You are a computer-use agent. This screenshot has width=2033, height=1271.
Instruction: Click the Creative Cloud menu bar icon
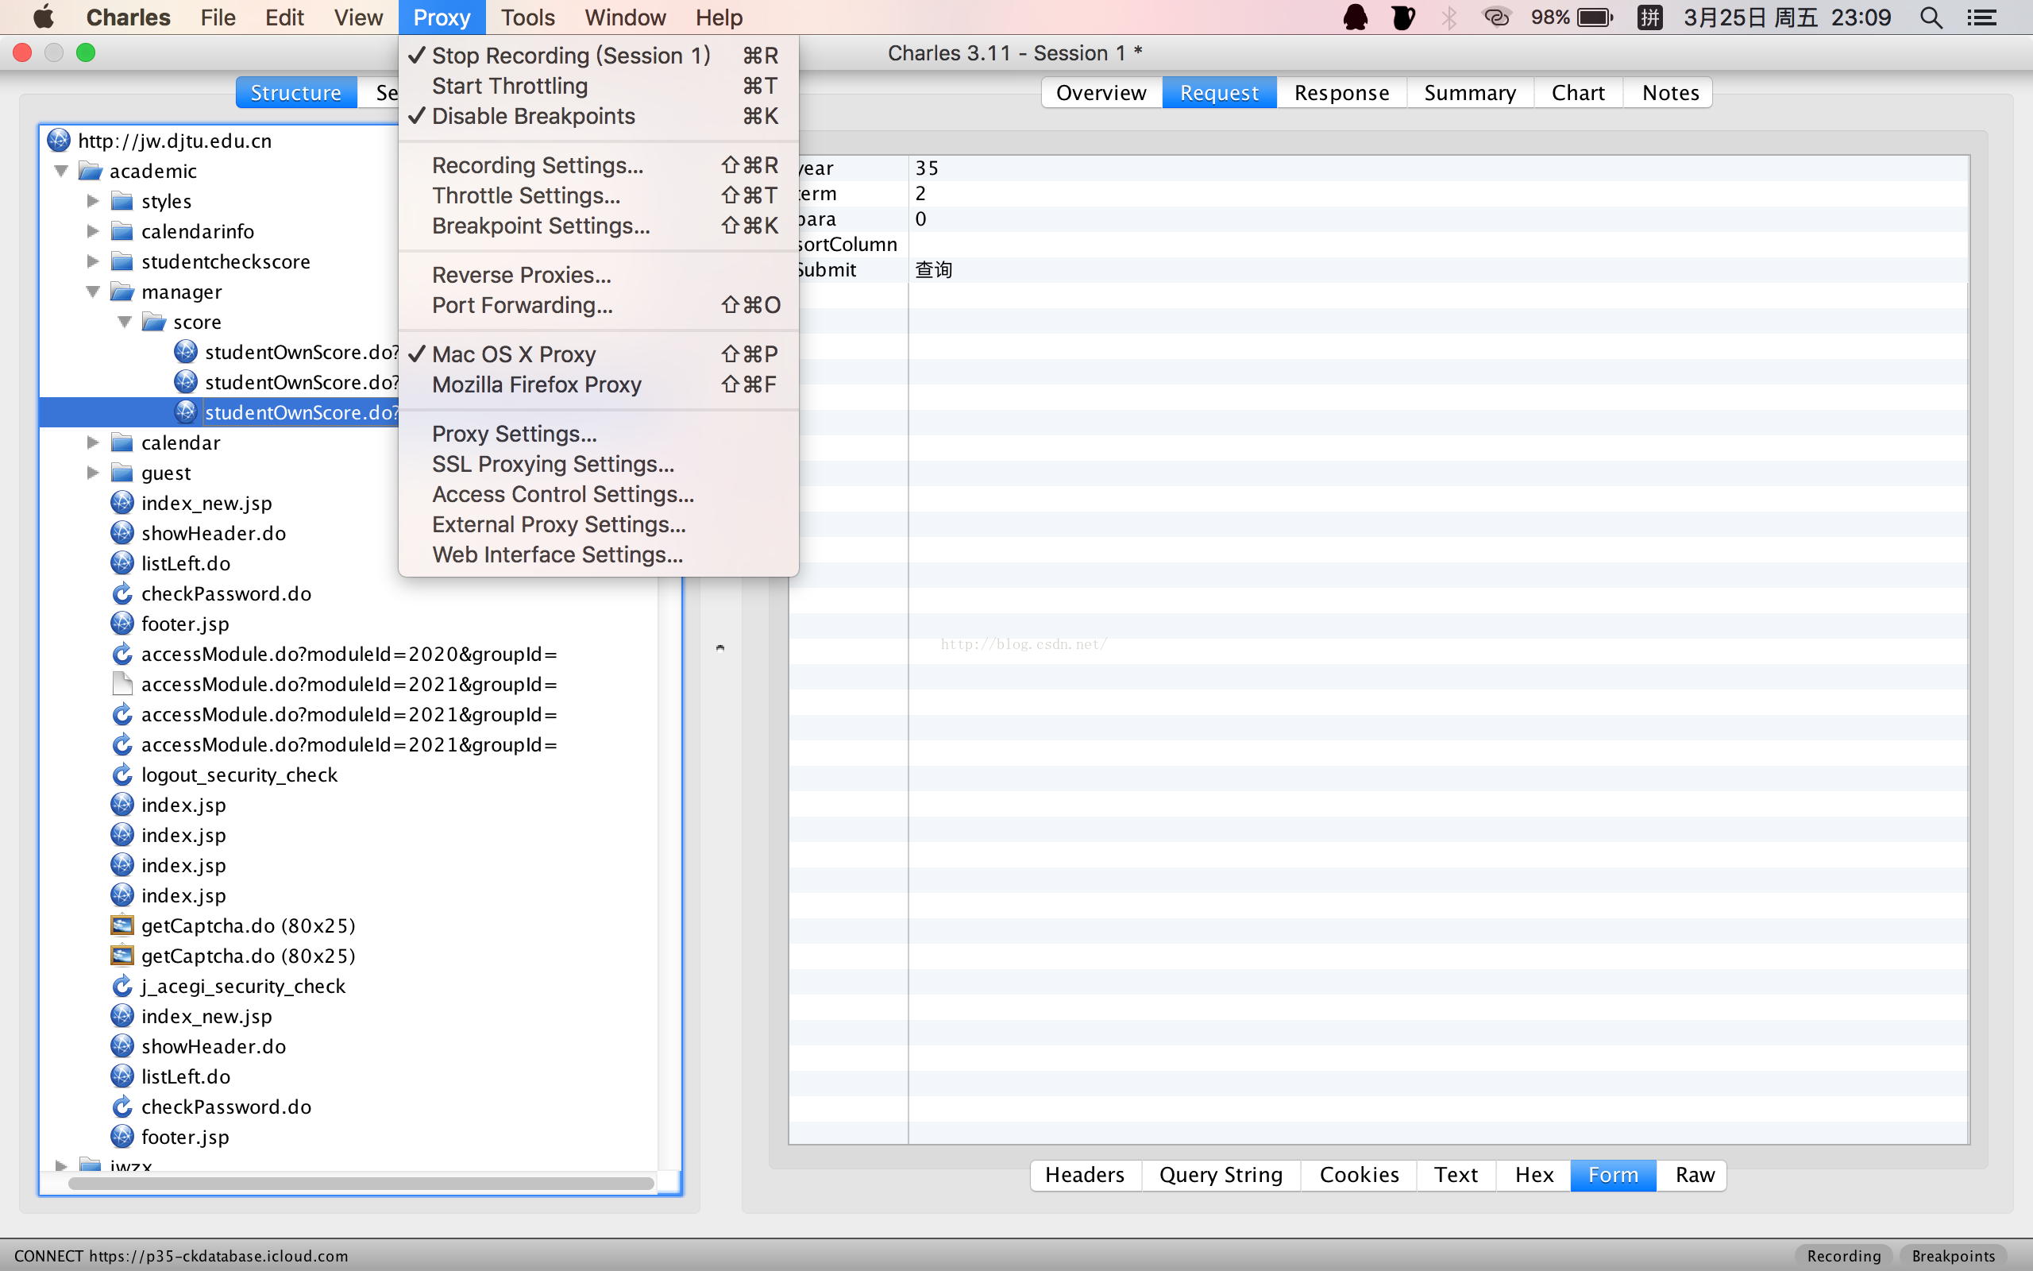[1496, 17]
